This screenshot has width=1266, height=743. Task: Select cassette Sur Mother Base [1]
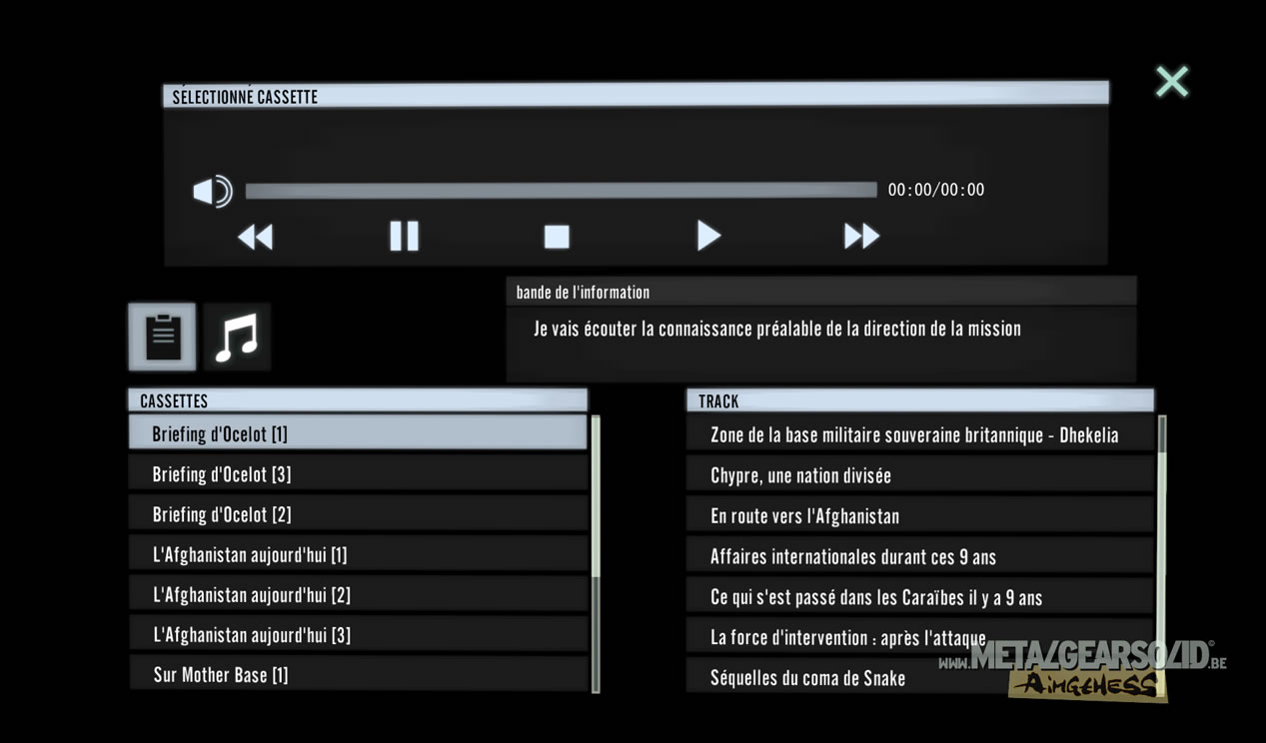click(358, 673)
